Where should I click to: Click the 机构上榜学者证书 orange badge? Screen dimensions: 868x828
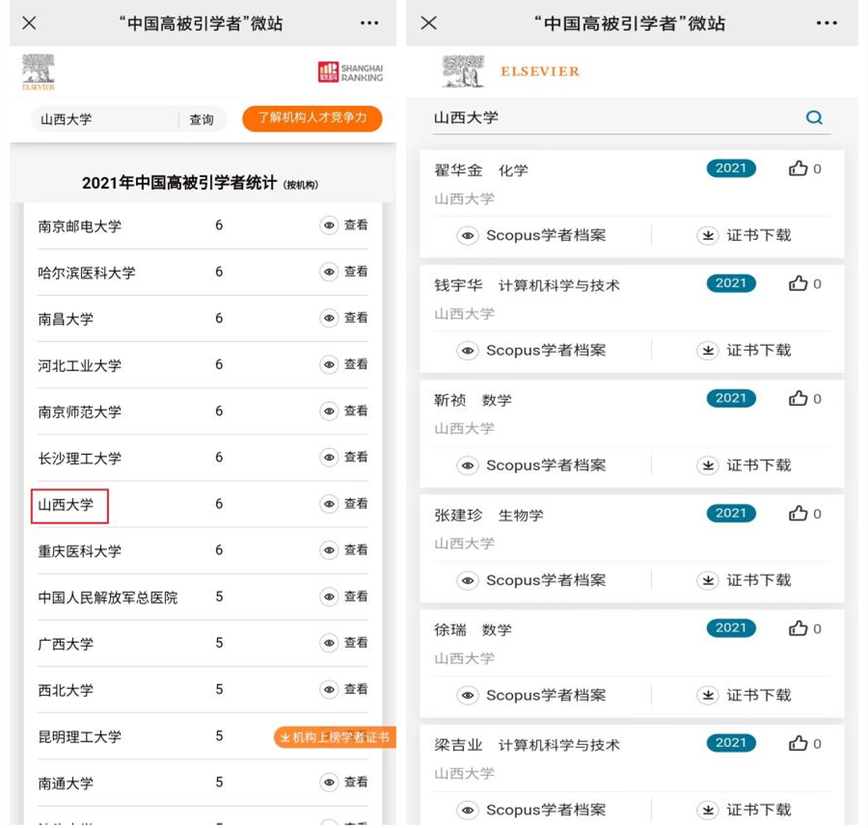[335, 737]
